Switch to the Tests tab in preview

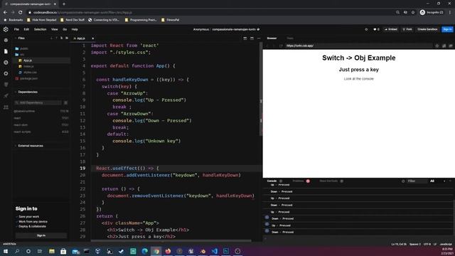tap(290, 38)
